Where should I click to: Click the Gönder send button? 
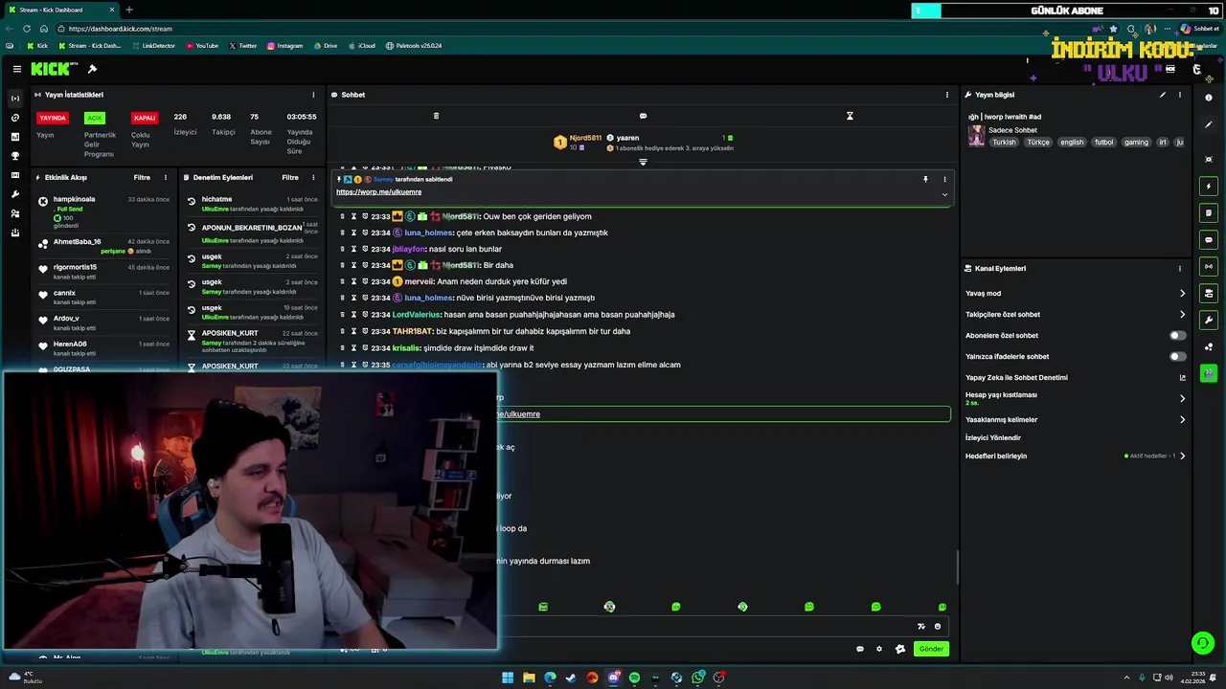point(931,649)
